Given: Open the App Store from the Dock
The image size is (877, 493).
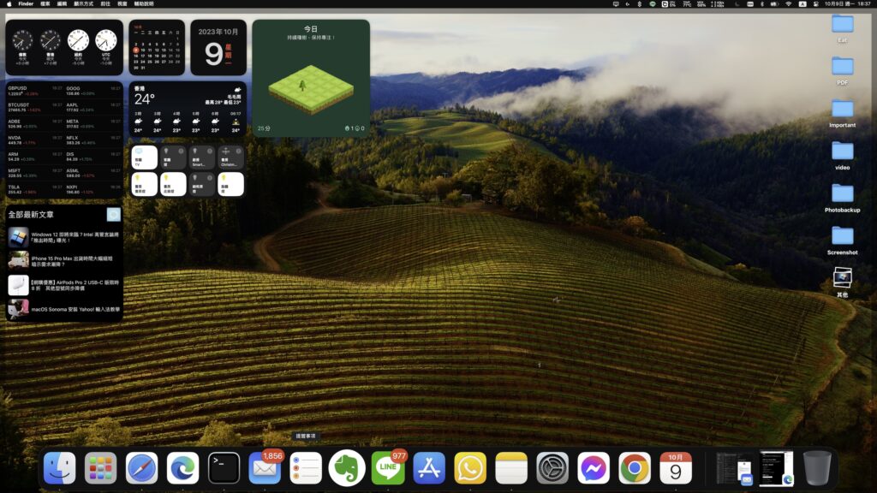Looking at the screenshot, I should pos(429,467).
